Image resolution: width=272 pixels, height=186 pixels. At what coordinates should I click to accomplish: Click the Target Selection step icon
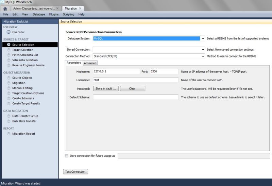tap(8, 50)
